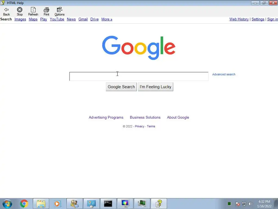Screen dimensions: 278x209
Task: Open the green circuit monitor taskbar icon
Action: (142, 204)
